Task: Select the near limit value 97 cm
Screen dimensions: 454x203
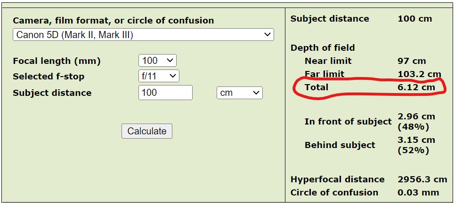Action: 412,61
